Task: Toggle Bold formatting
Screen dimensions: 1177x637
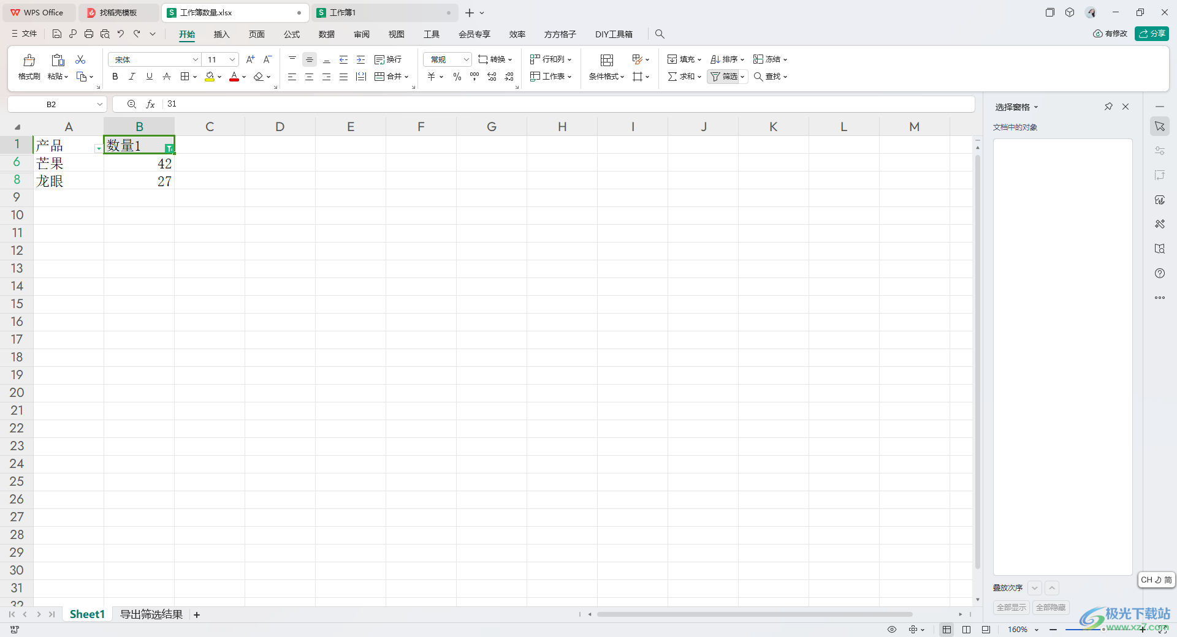Action: [115, 77]
